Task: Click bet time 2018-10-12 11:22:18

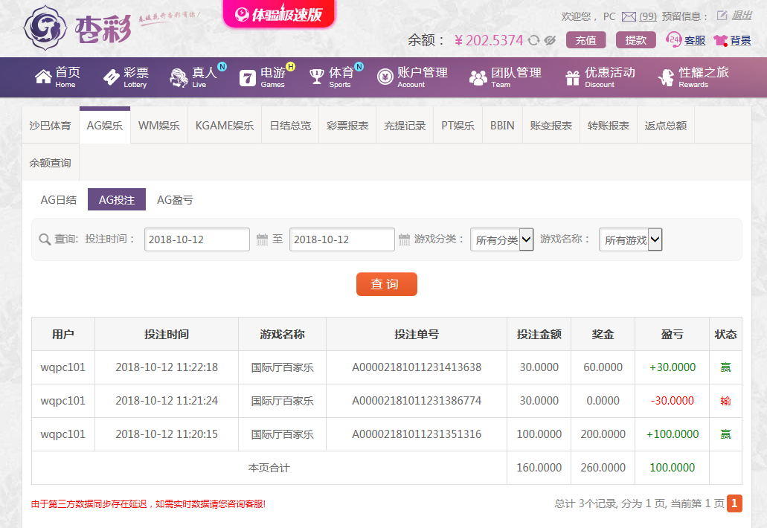Action: [167, 367]
